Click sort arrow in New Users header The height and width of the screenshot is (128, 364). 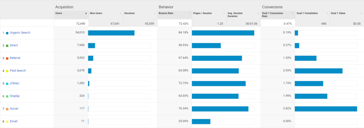121,13
